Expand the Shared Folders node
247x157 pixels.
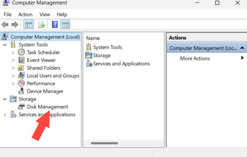point(13,68)
